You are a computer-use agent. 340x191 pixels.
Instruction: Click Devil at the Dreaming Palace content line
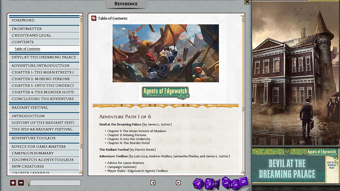tap(135, 124)
